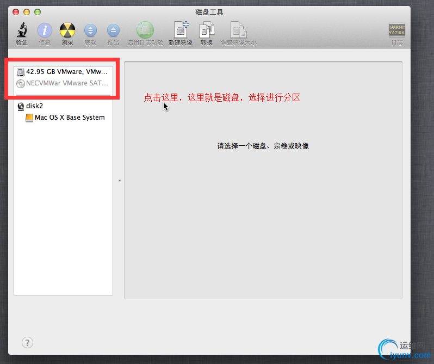This screenshot has width=434, height=364.
Task: Select disk2 in the sidebar
Action: click(64, 106)
